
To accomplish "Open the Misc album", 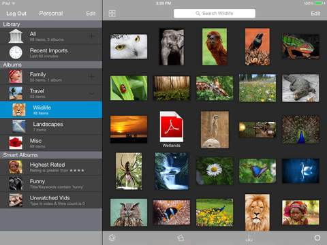I will (x=51, y=143).
